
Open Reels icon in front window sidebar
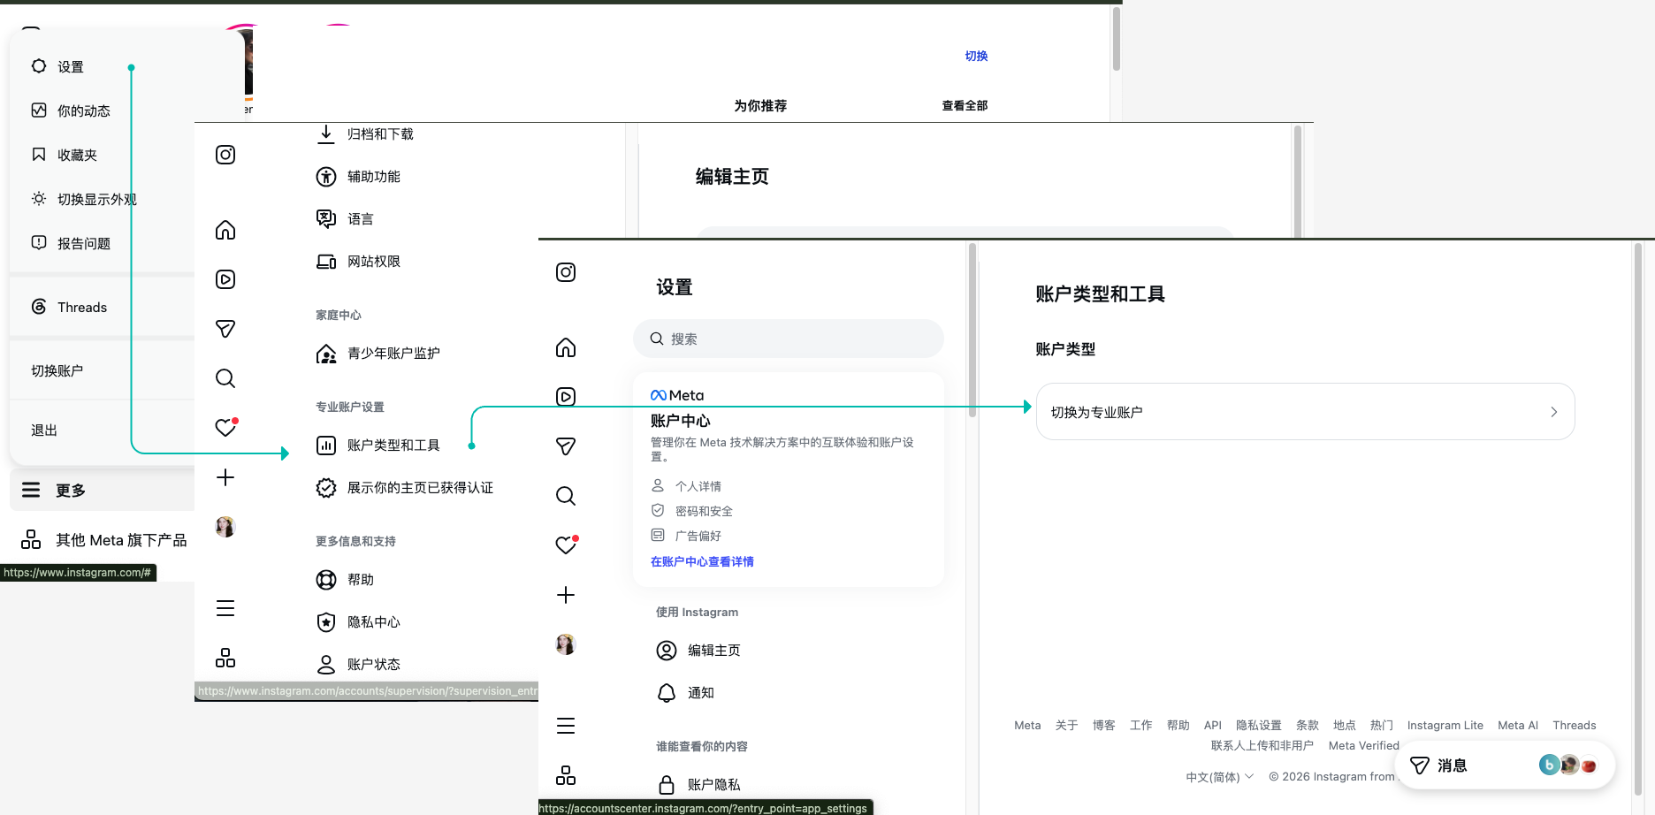[566, 397]
